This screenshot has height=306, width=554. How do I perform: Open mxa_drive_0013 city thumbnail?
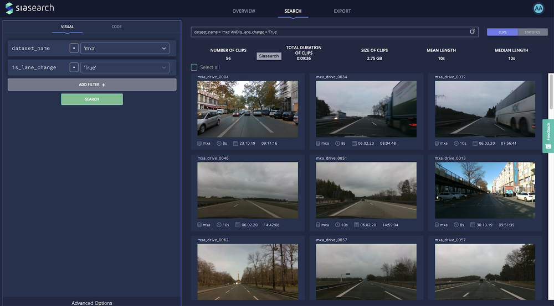point(485,190)
